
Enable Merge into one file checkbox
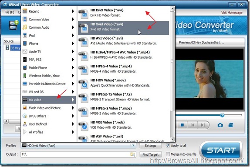(168, 154)
